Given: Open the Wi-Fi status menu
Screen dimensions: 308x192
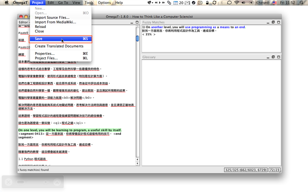Looking at the screenshot, I should (237, 2).
